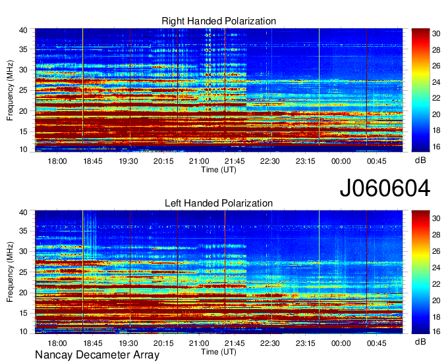Click the upper plot 'Frequency (MHz)' axis label

click(x=10, y=90)
